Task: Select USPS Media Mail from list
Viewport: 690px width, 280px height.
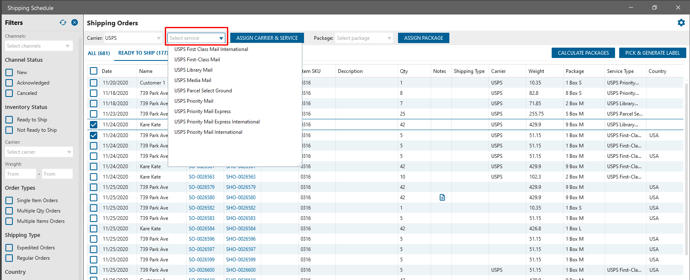Action: pyautogui.click(x=193, y=80)
